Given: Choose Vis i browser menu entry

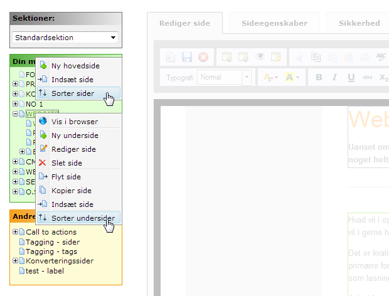Looking at the screenshot, I should point(74,122).
